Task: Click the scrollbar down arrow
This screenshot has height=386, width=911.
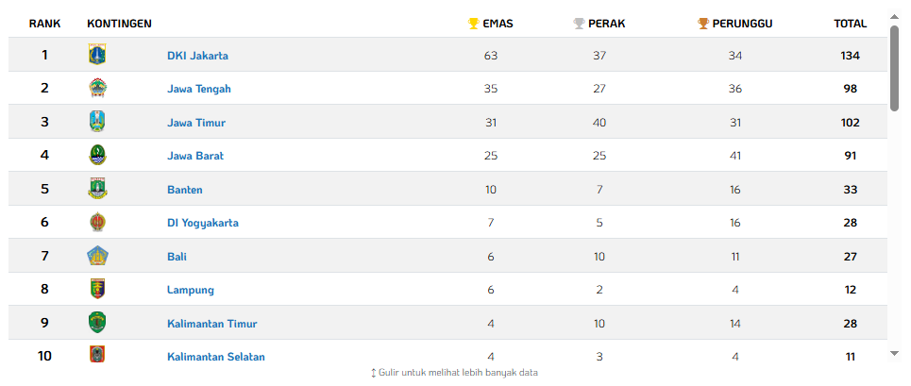Action: click(x=895, y=353)
